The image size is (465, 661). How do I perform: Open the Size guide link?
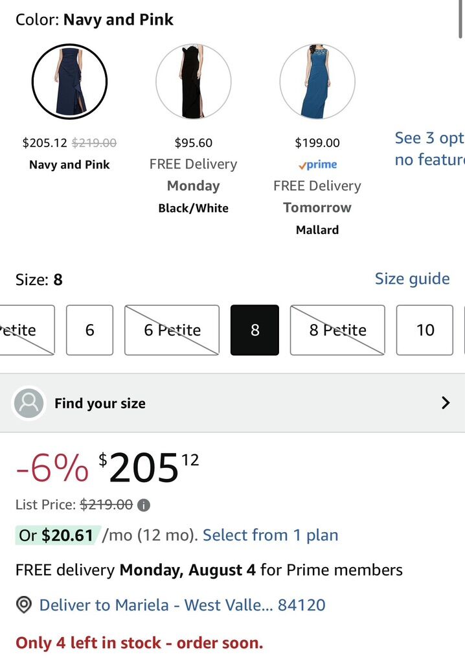(412, 279)
